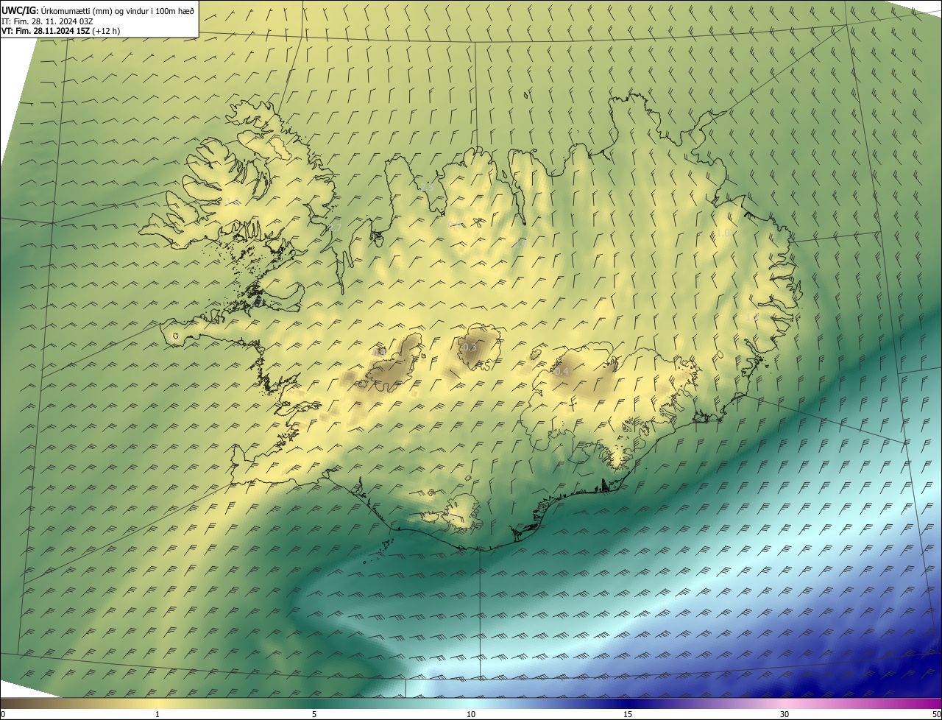Click the '1.0' value label in east Iceland
This screenshot has height=720, width=942.
[x=723, y=233]
